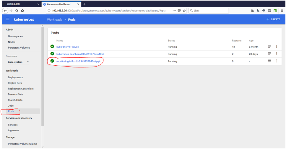Click the browser back arrow
The width and height of the screenshot is (286, 149).
tap(5, 11)
